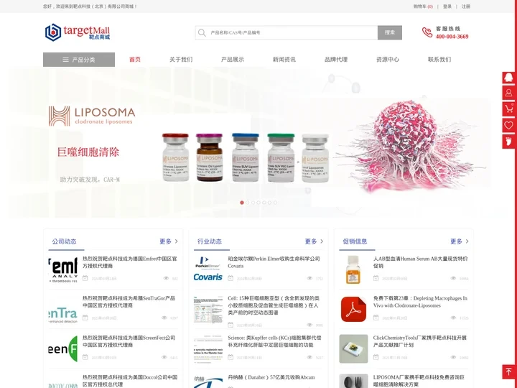This screenshot has height=388, width=517.
Task: Open 资源中心 nav item
Action: point(388,60)
